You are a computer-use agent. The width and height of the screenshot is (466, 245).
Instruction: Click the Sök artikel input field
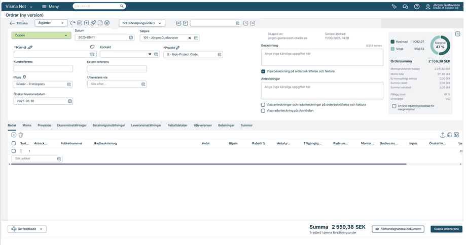tap(37, 158)
